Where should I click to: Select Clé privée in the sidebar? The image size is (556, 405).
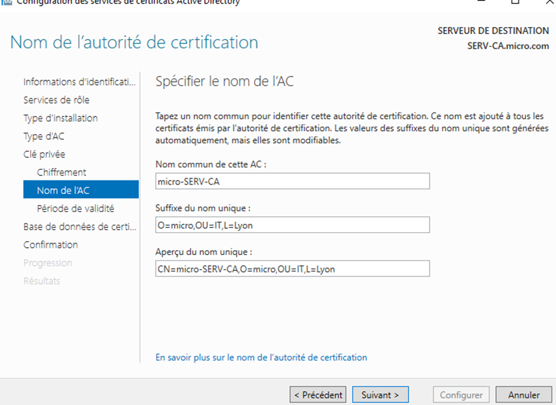coord(44,154)
